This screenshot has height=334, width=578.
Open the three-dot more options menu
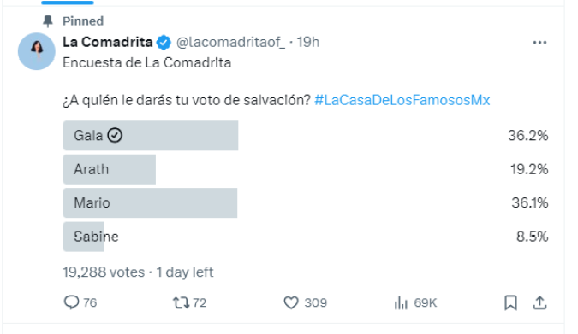[x=539, y=43]
